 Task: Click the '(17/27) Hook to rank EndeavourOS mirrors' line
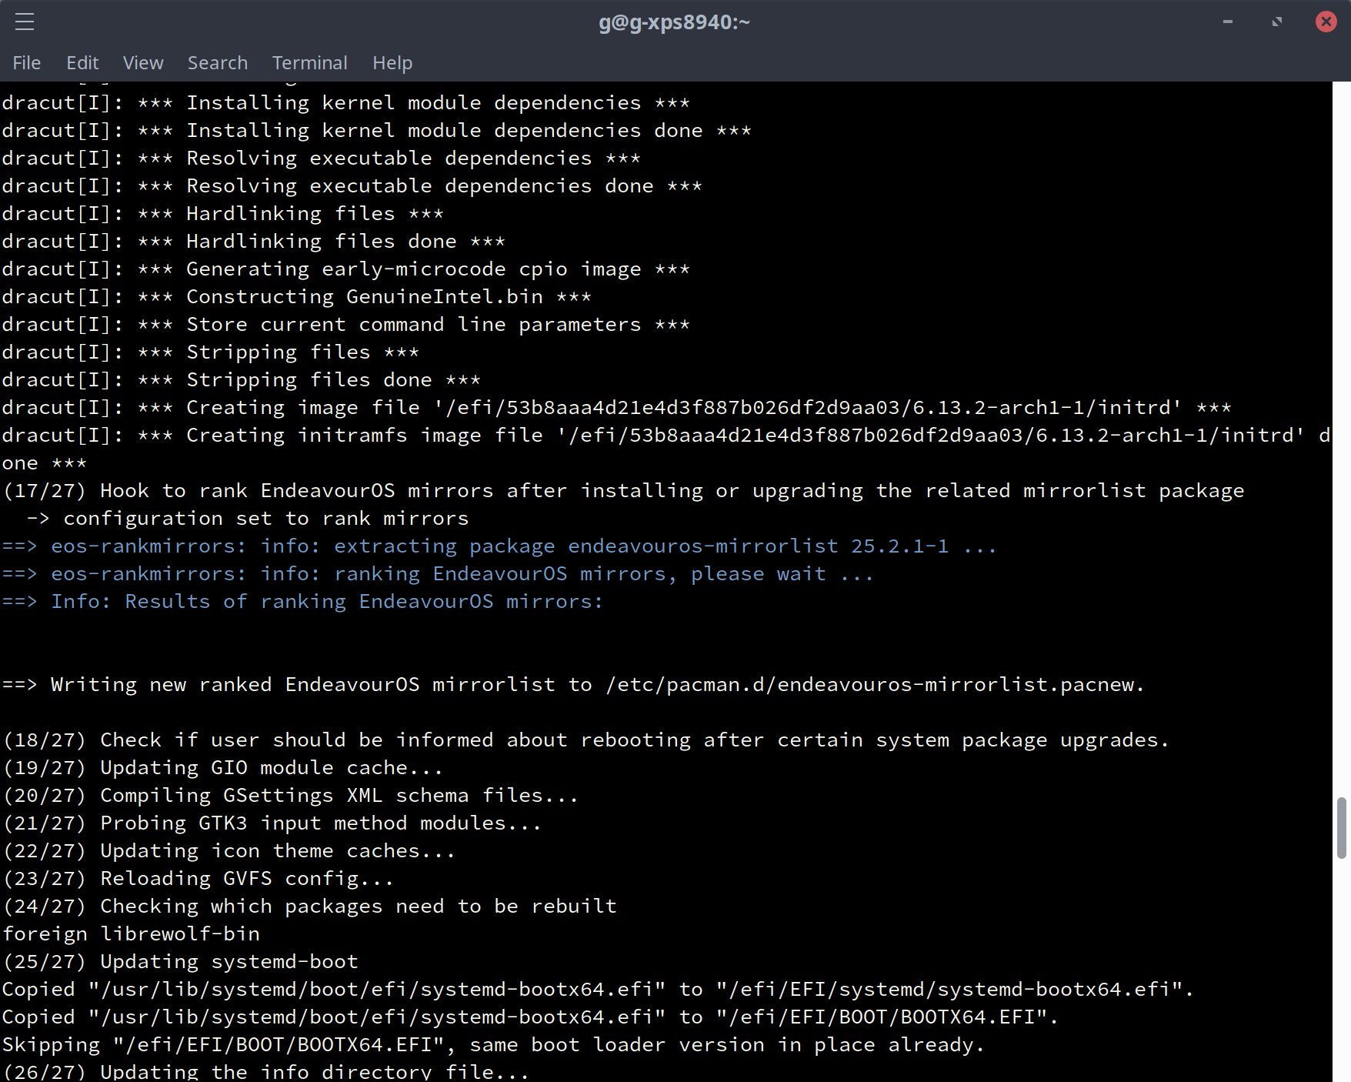pos(623,491)
